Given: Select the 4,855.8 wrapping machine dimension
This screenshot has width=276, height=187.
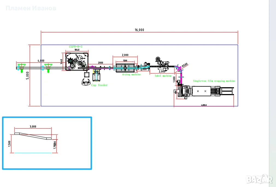Looking at the screenshot, I should tap(204, 105).
